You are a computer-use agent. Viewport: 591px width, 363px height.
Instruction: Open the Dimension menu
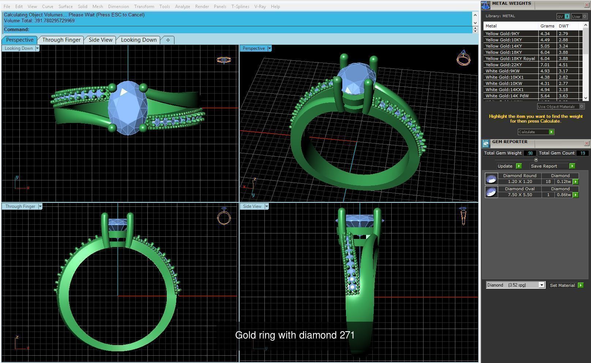118,7
